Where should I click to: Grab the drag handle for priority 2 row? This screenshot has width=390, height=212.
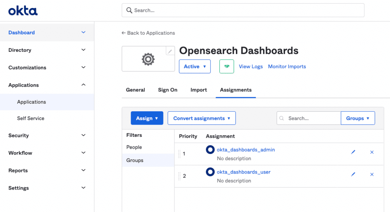click(x=179, y=176)
